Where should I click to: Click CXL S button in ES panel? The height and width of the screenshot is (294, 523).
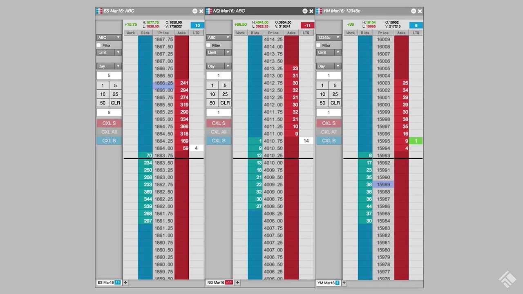pyautogui.click(x=109, y=123)
